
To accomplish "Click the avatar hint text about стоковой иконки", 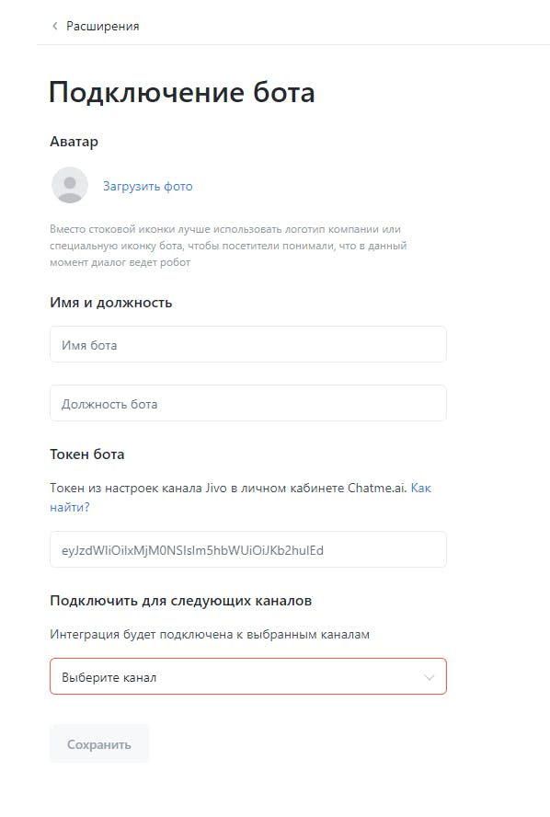I will 228,246.
